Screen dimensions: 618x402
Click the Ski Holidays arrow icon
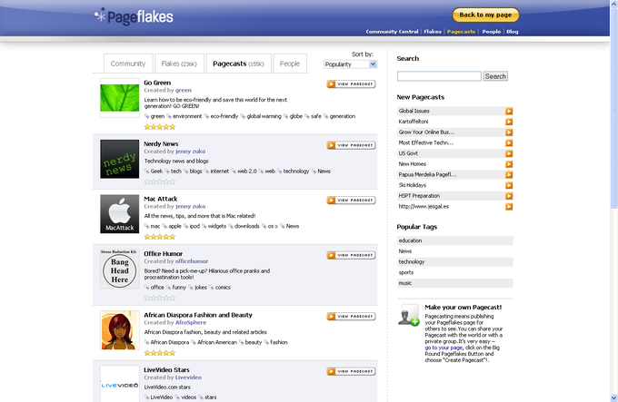[509, 185]
